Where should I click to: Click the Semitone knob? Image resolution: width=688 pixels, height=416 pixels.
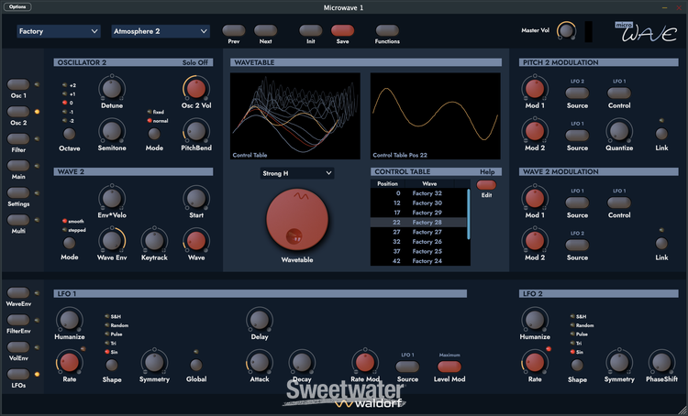[x=111, y=131]
